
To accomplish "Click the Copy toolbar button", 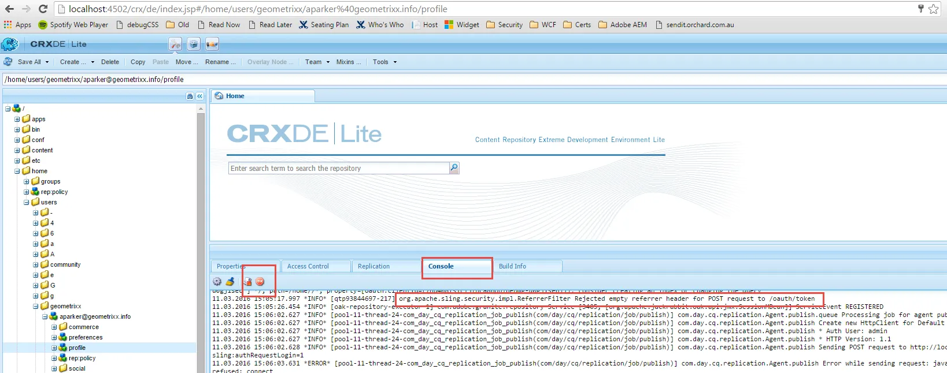I will pos(138,62).
